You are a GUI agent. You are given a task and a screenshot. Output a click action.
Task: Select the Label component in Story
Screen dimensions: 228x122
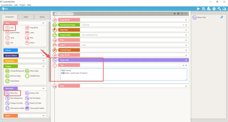coord(30,33)
